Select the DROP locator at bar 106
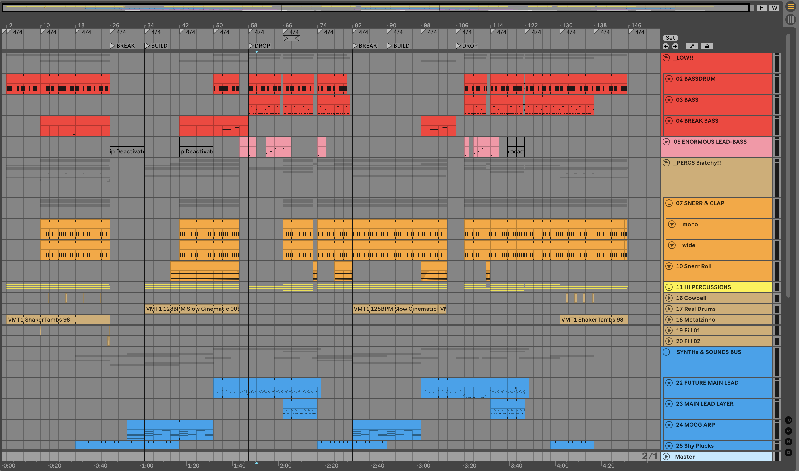Screen dimensions: 799x471 467,46
